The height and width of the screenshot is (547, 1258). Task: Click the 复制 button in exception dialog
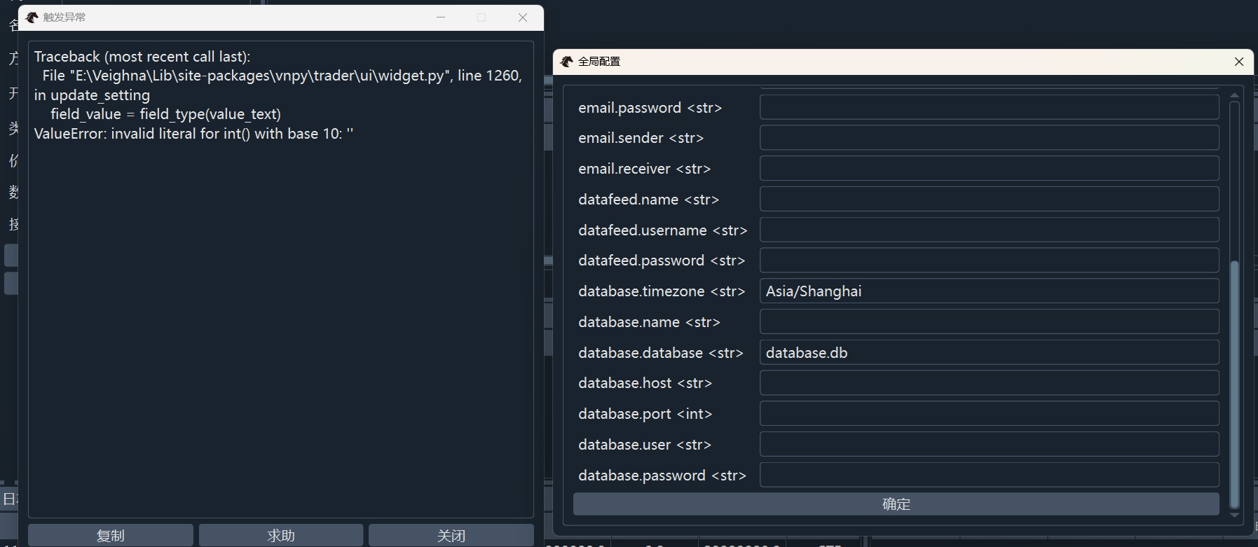[x=111, y=535]
